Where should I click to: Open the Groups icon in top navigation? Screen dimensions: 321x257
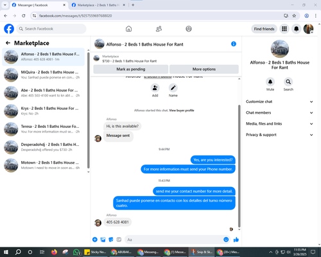click(189, 29)
